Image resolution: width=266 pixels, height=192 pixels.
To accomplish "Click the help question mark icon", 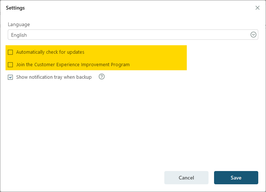I will point(102,77).
